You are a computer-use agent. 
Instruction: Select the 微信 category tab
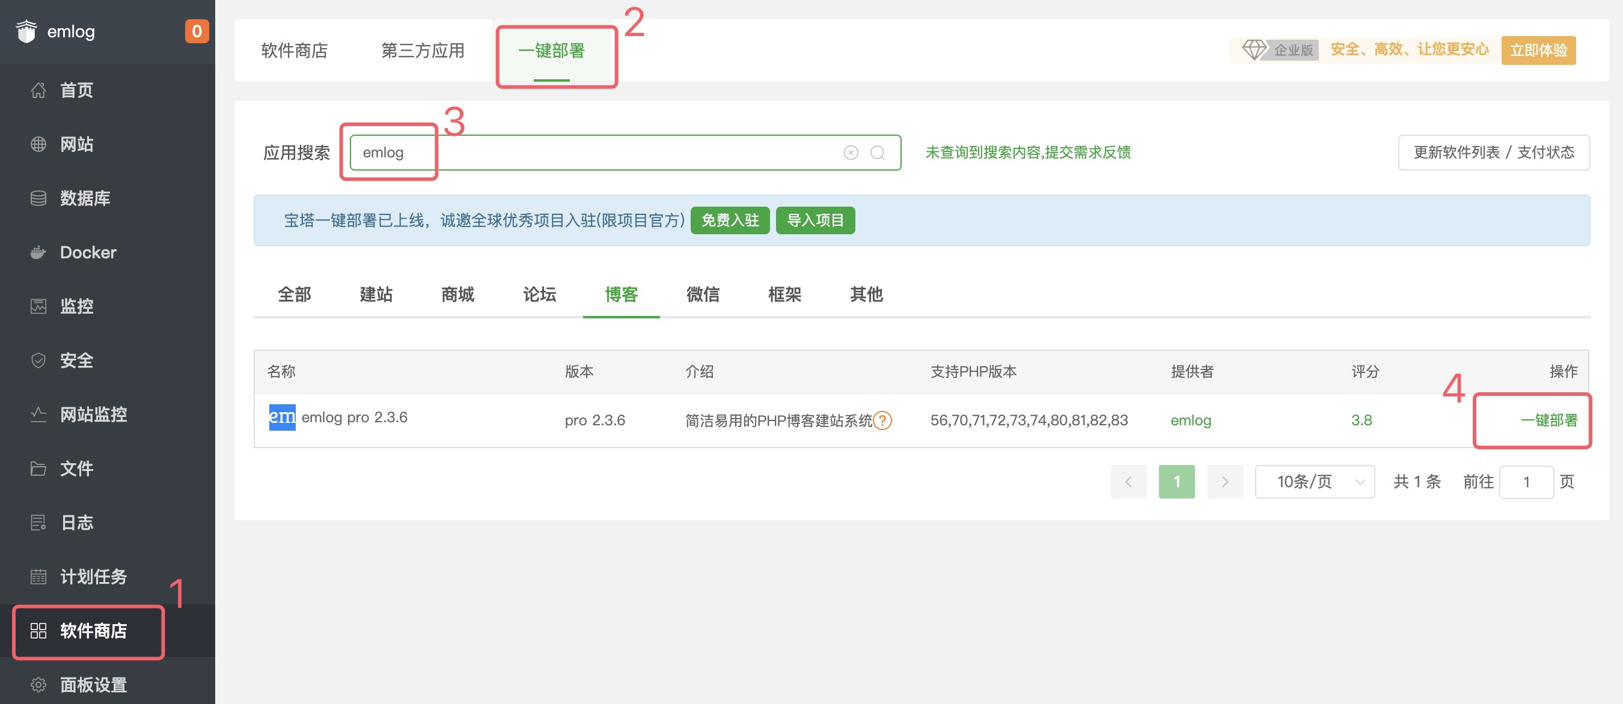(x=703, y=294)
